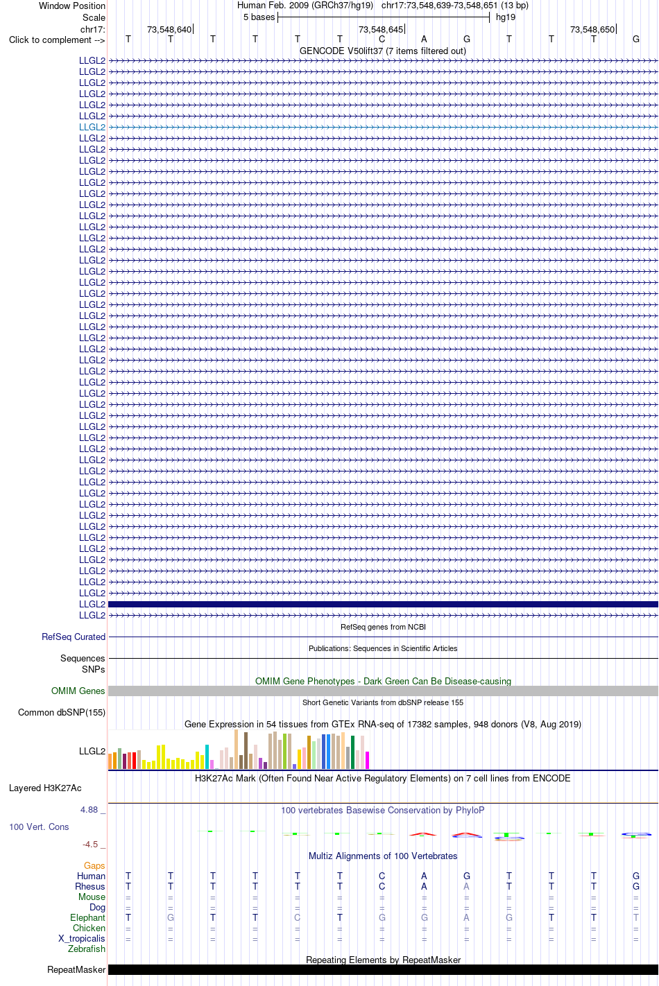Click the H3K27Ac Mark track title
This screenshot has width=659, height=986.
383,778
